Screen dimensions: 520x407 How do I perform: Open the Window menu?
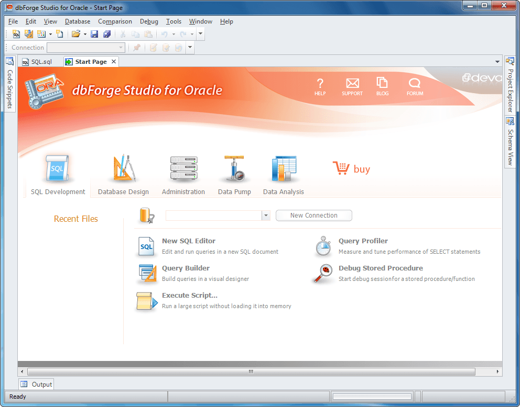[201, 21]
